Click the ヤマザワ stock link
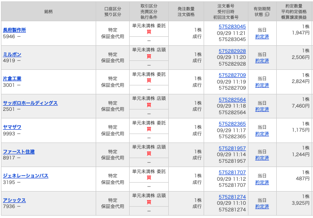313x218 pixels. coord(12,127)
